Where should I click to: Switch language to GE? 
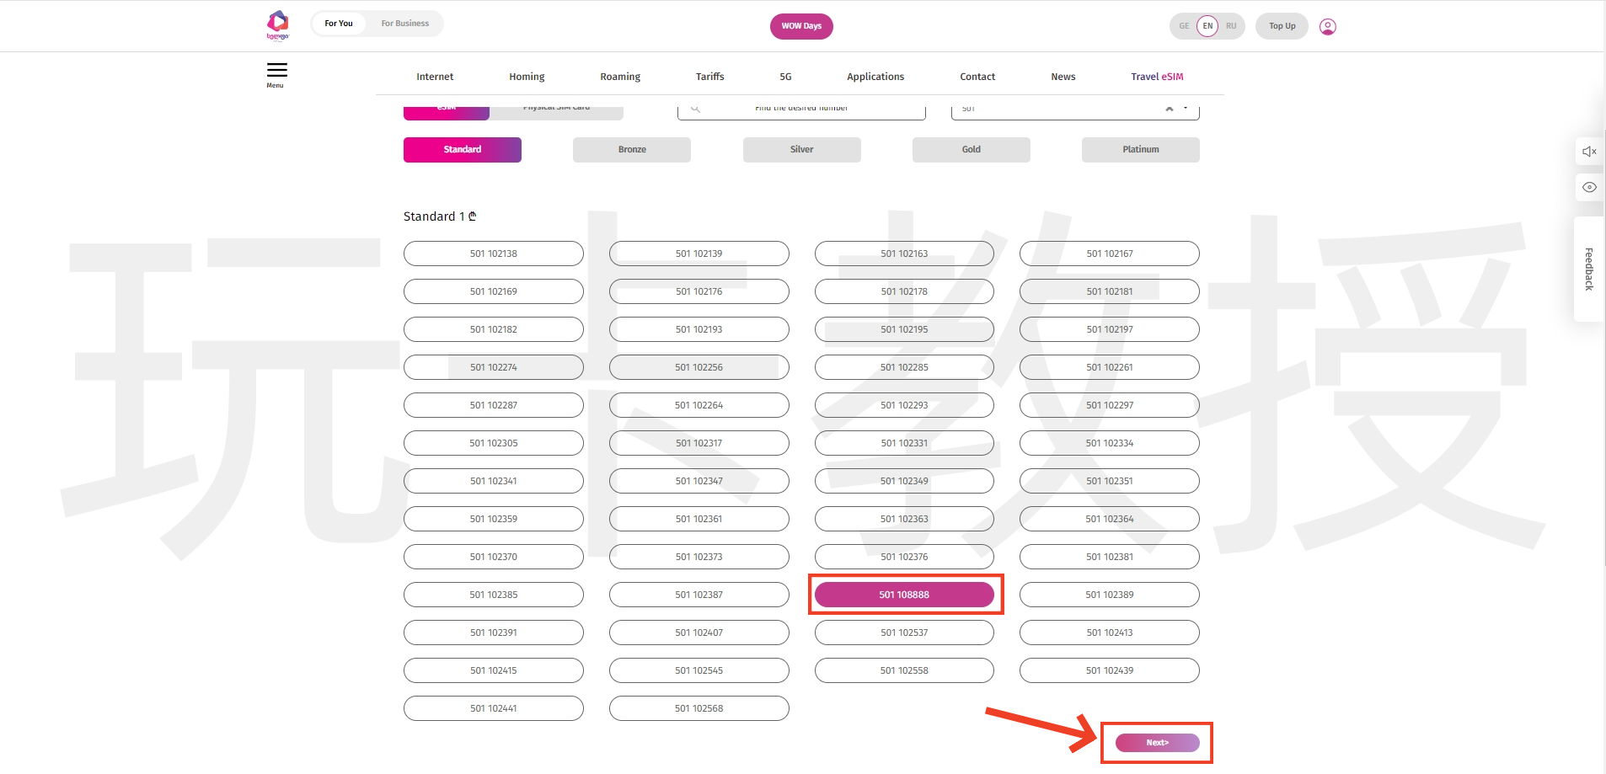click(1184, 26)
